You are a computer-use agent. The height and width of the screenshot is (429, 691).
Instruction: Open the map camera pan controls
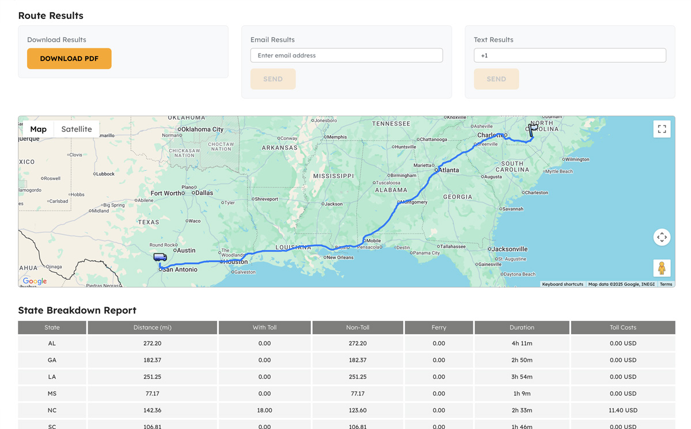662,237
